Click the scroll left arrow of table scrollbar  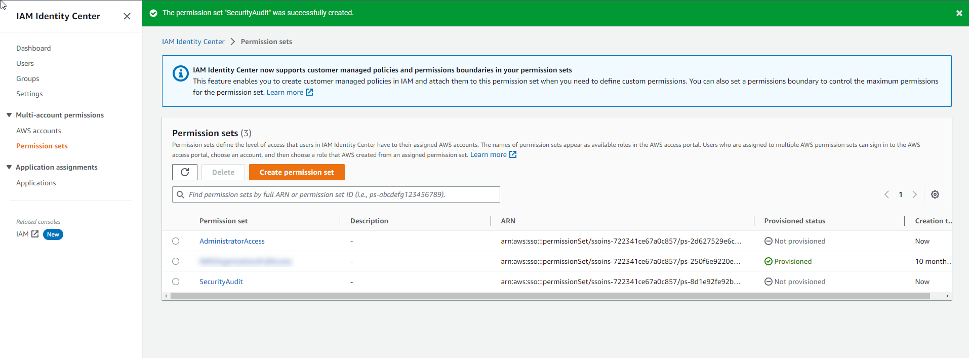point(166,296)
